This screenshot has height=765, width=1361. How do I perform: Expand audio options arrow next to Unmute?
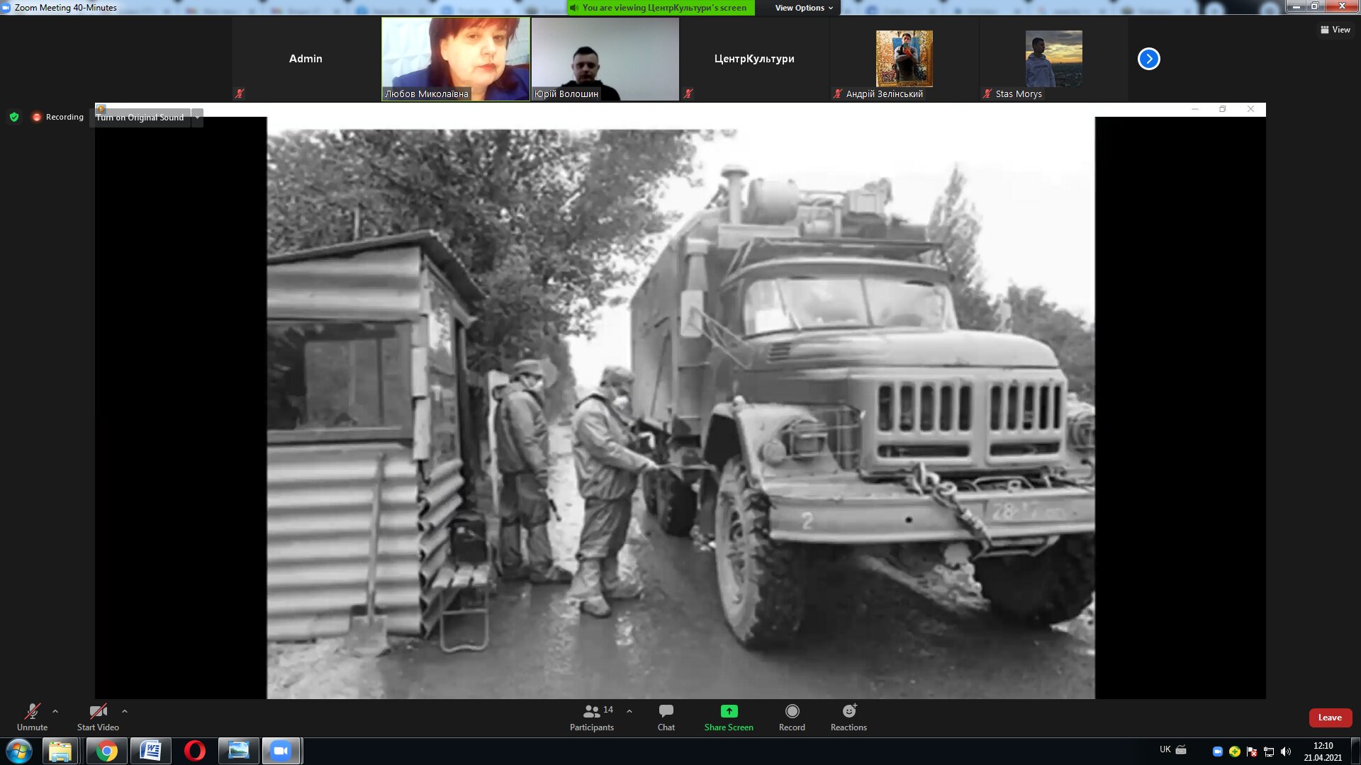click(x=55, y=711)
